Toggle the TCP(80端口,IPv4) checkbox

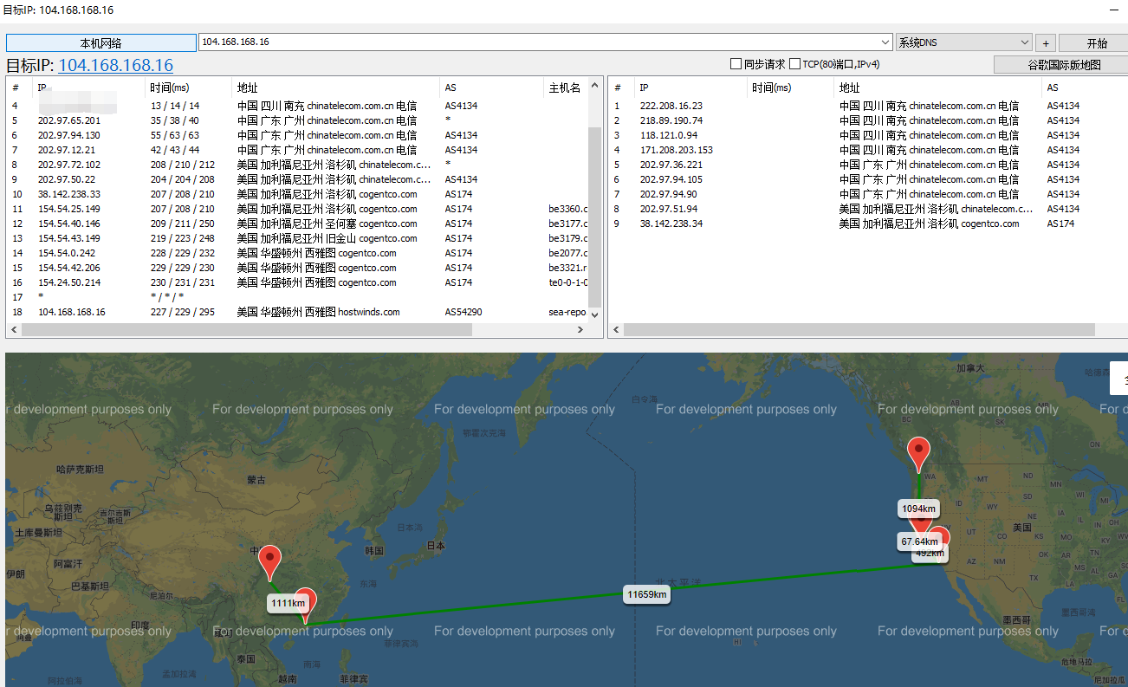point(794,64)
